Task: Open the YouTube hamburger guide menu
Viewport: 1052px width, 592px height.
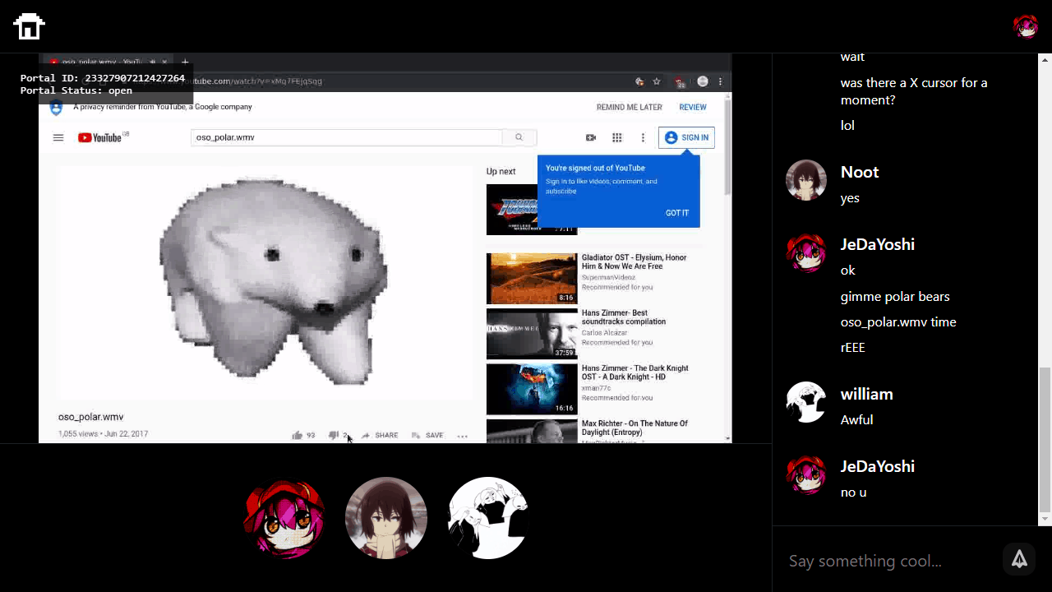Action: 58,137
